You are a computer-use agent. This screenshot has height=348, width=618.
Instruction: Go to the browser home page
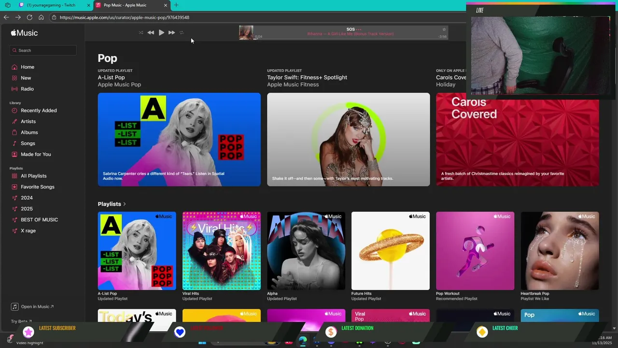click(x=41, y=17)
